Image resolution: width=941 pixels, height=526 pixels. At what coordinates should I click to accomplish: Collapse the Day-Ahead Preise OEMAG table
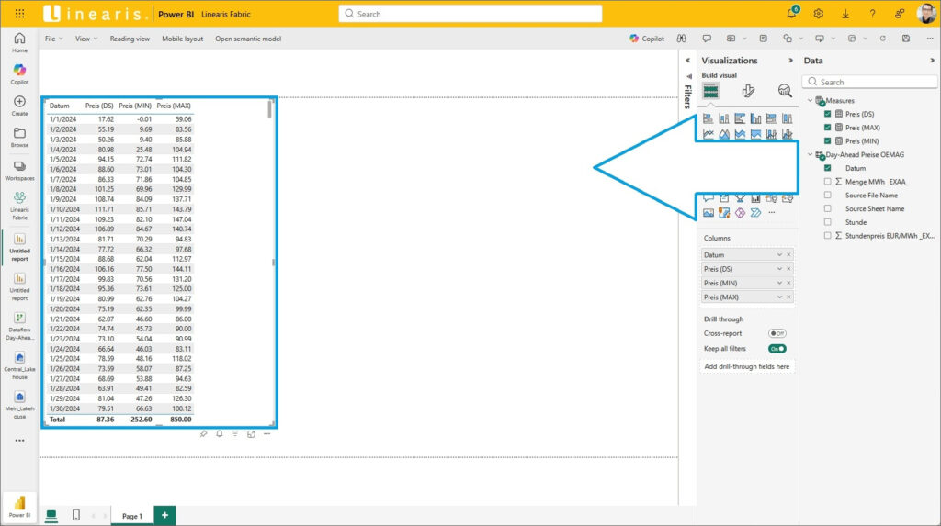pos(810,155)
